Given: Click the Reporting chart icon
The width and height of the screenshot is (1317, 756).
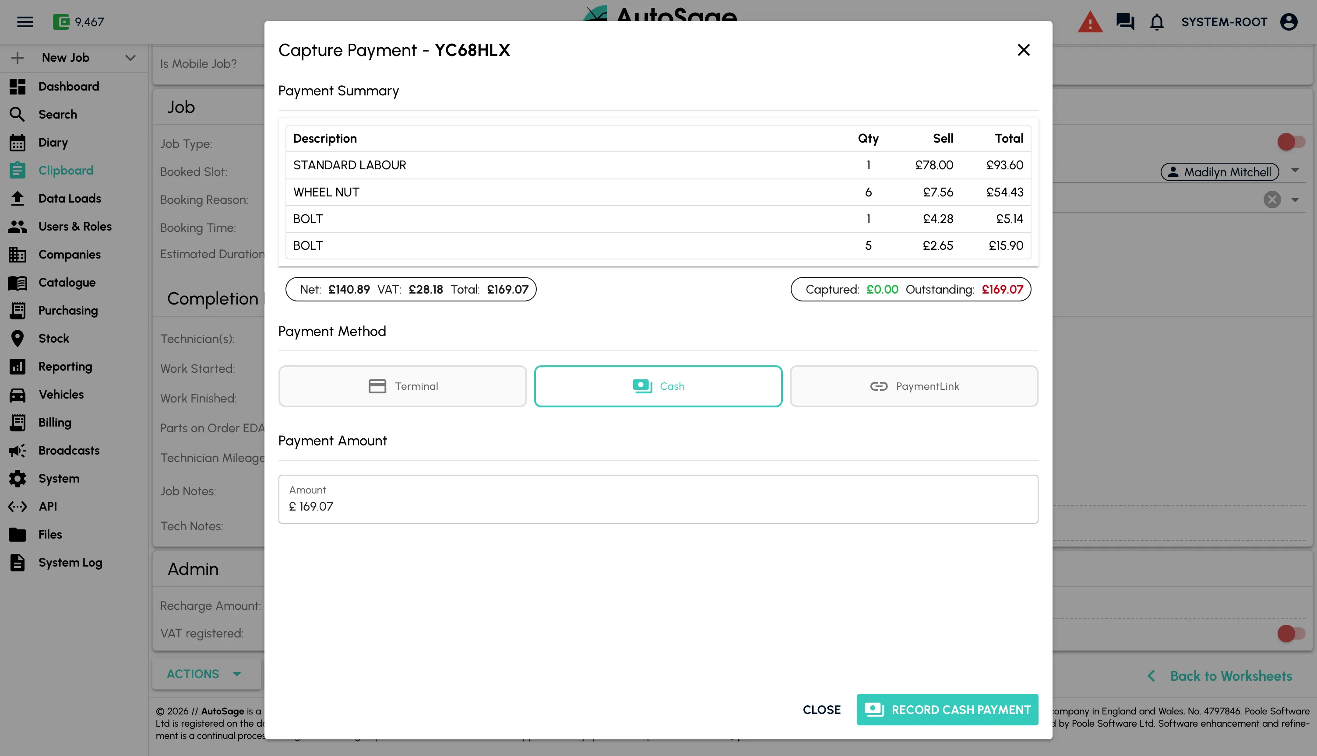Looking at the screenshot, I should pos(17,367).
